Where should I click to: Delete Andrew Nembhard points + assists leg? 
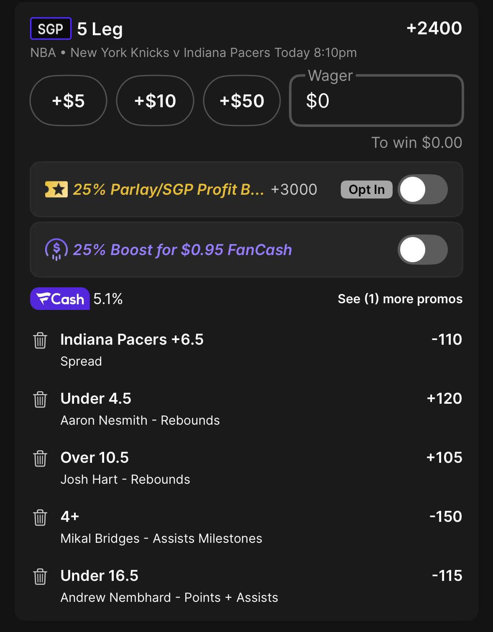40,577
